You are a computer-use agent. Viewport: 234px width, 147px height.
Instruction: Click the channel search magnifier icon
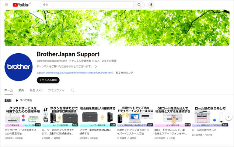tap(72, 90)
